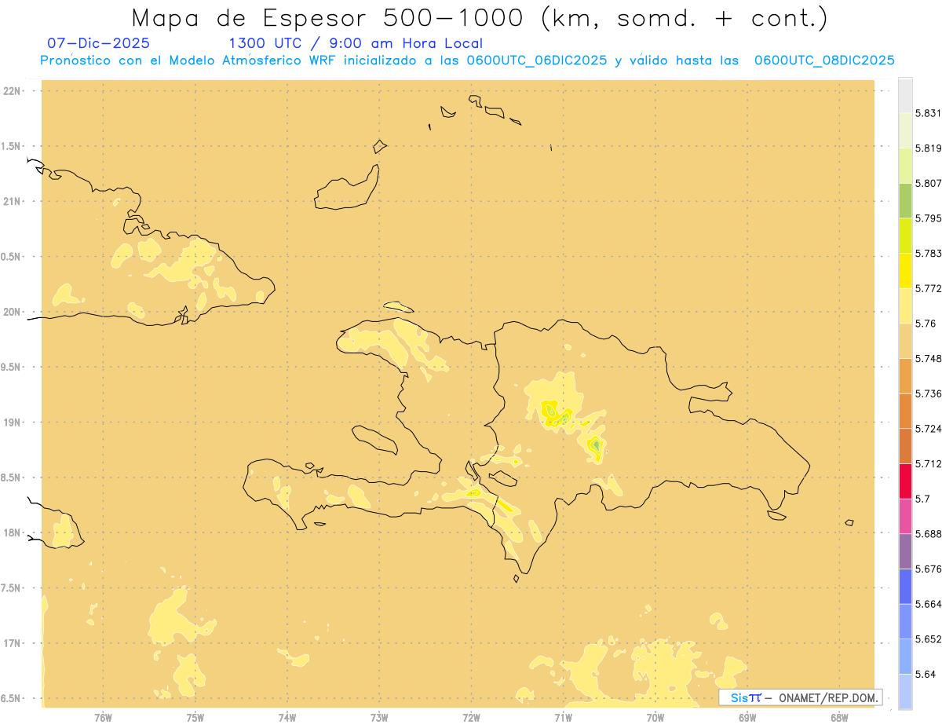
Task: Click the colorbar value 5.831
Action: click(929, 113)
